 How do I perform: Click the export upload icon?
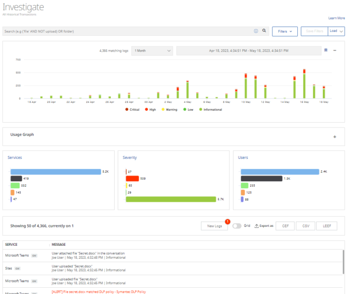[x=256, y=226]
